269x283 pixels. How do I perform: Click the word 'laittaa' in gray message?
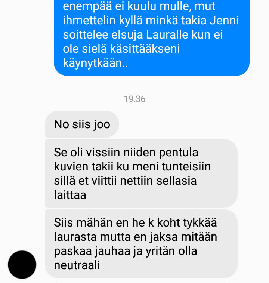coord(70,195)
